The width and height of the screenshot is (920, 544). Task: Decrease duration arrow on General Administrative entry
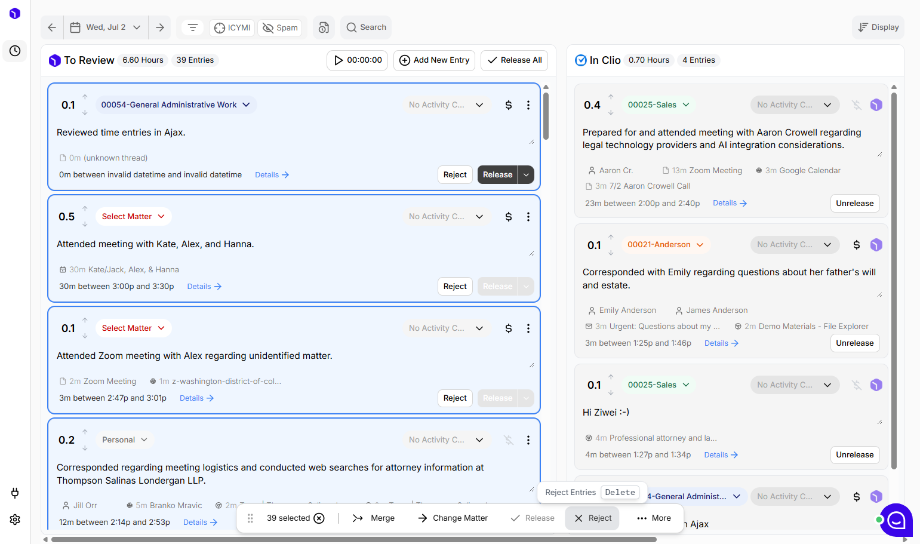coord(85,113)
